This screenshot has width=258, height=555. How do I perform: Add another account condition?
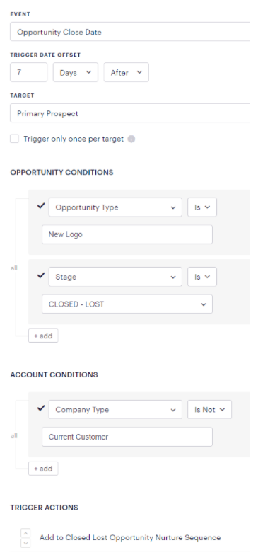tap(43, 469)
